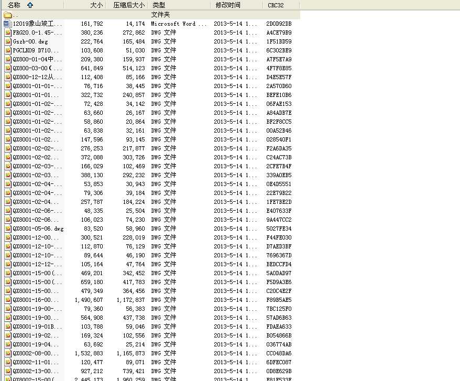
Task: Click the icon next to QX8001-19-02 file
Action: click(x=8, y=335)
